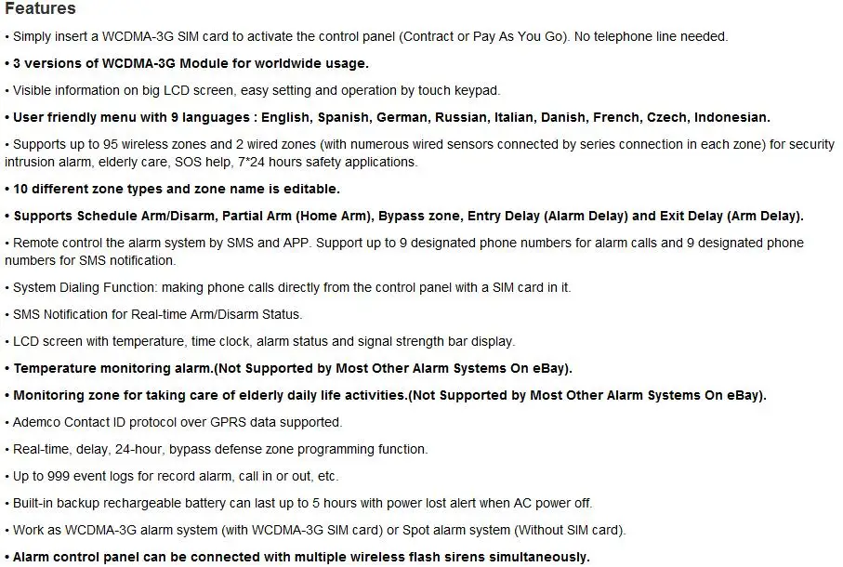Click the Schedule Arm/Disarm feature line
This screenshot has height=567, width=843.
click(403, 216)
